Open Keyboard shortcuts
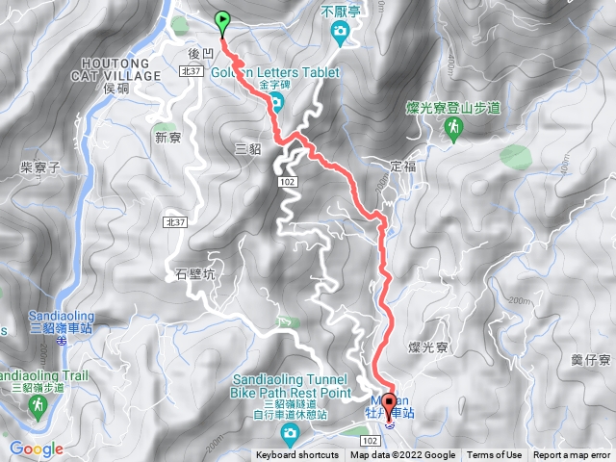Image resolution: width=616 pixels, height=462 pixels. pos(297,455)
